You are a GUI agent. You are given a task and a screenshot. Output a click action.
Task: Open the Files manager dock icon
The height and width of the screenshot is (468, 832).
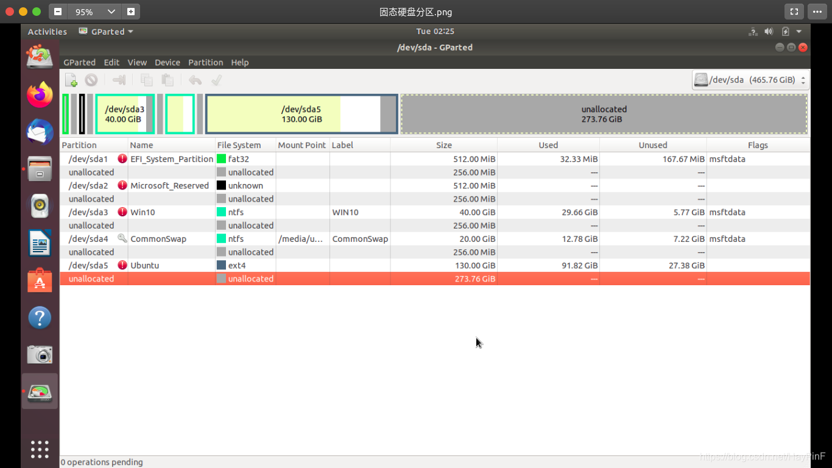tap(40, 169)
